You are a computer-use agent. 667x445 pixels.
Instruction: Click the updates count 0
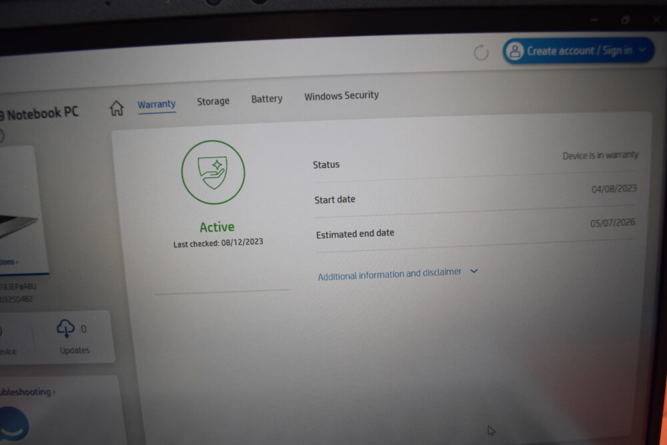click(84, 329)
